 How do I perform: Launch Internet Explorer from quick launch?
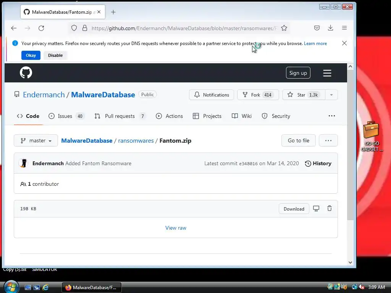point(45,288)
